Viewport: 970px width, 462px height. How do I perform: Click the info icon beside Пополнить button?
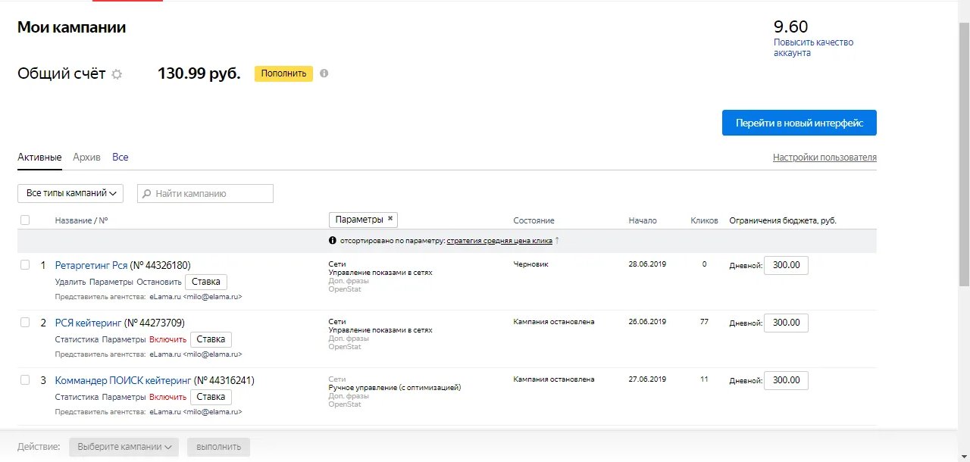[x=324, y=73]
